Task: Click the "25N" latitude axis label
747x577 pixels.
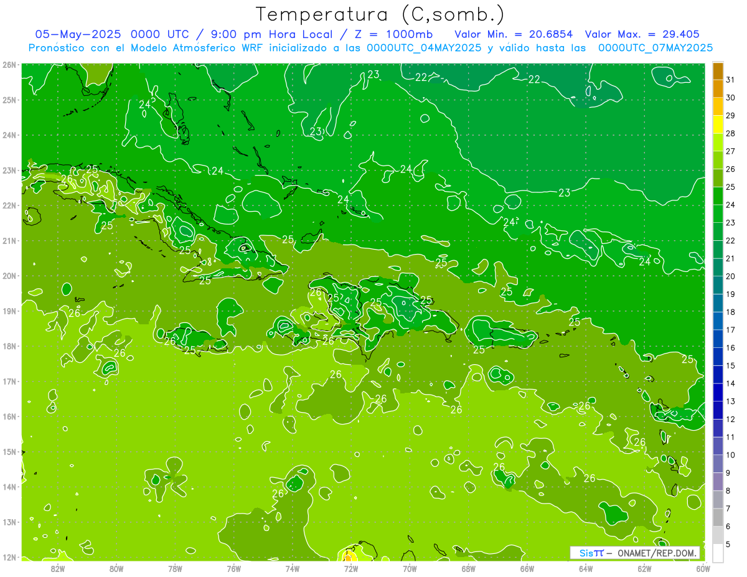Action: coord(9,100)
